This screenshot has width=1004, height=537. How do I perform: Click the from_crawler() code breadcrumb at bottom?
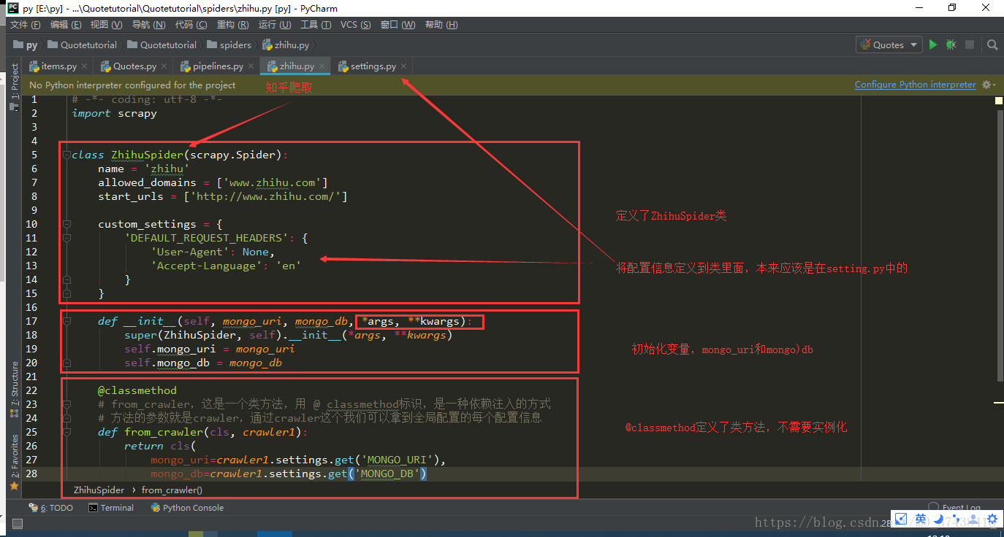click(x=172, y=490)
